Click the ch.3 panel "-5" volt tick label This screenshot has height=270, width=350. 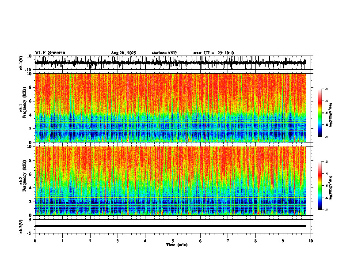pyautogui.click(x=30, y=233)
